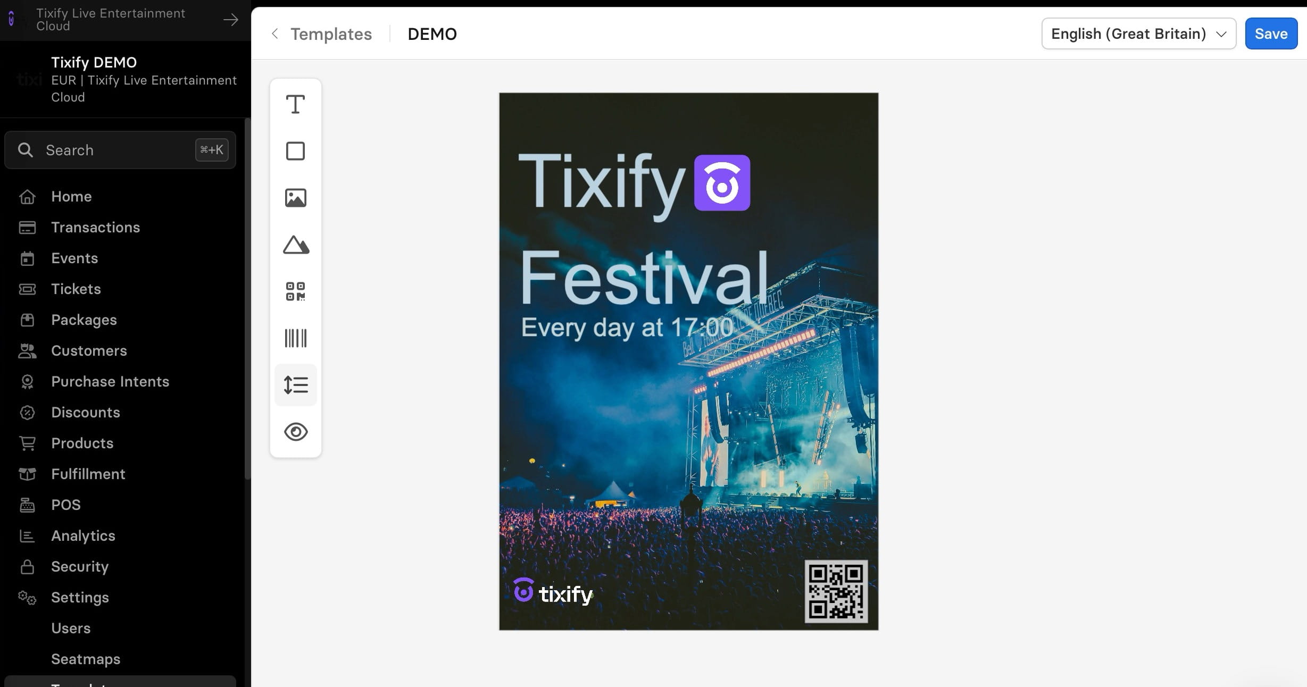Open Discounts in the sidebar
The height and width of the screenshot is (687, 1307).
pos(86,413)
